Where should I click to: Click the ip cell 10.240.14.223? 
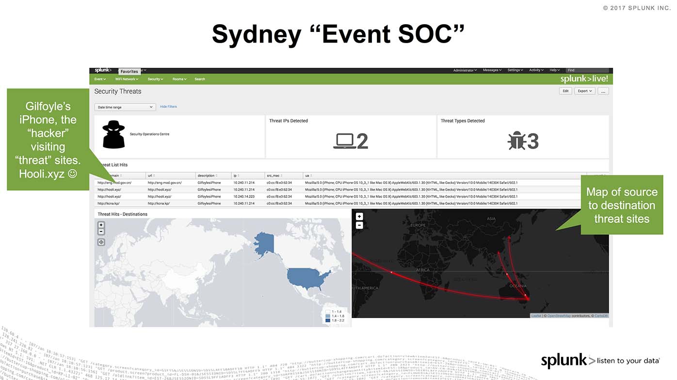(x=244, y=197)
